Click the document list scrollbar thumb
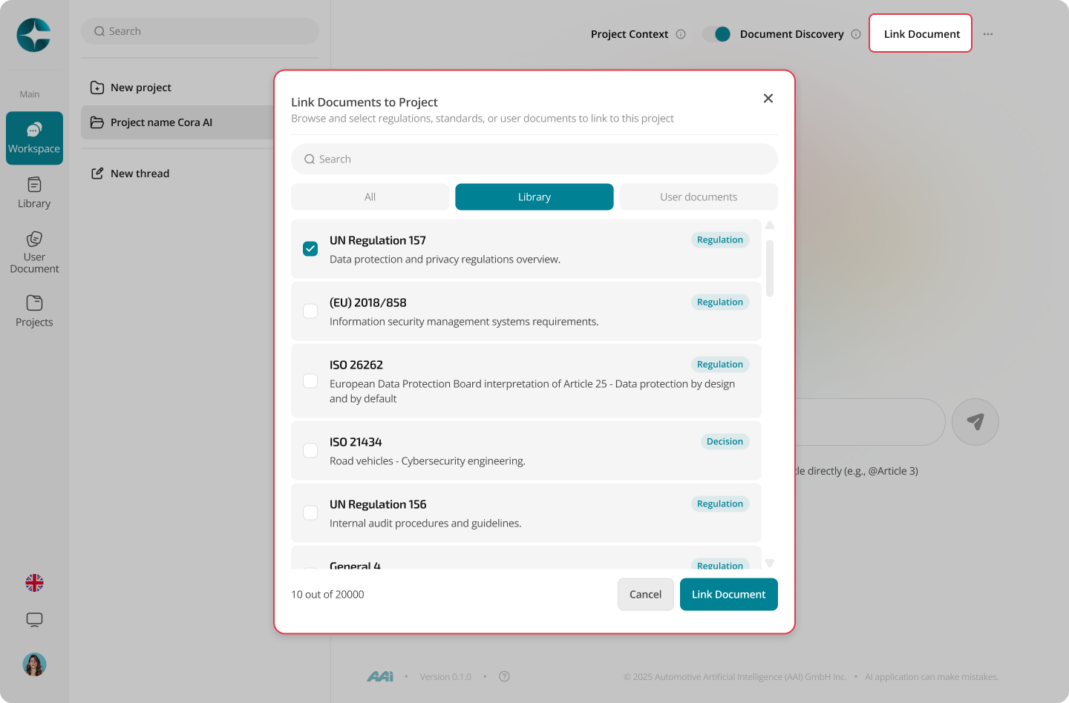Viewport: 1069px width, 703px height. coord(770,268)
